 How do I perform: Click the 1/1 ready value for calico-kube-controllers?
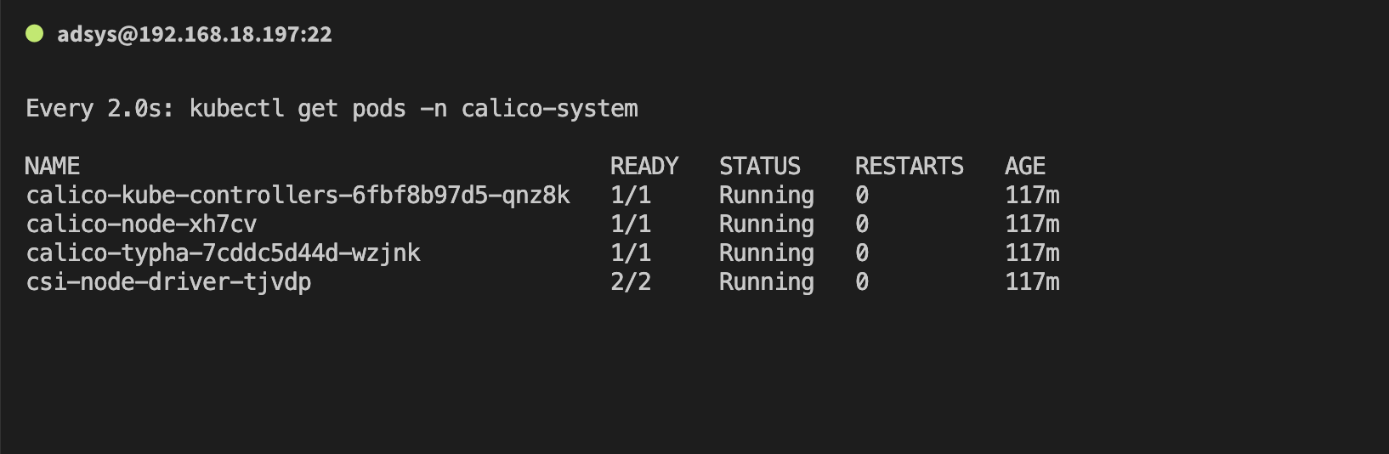(x=631, y=196)
